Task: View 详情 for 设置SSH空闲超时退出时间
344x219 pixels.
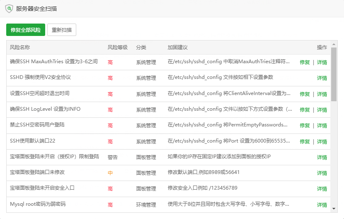Action: (x=322, y=94)
